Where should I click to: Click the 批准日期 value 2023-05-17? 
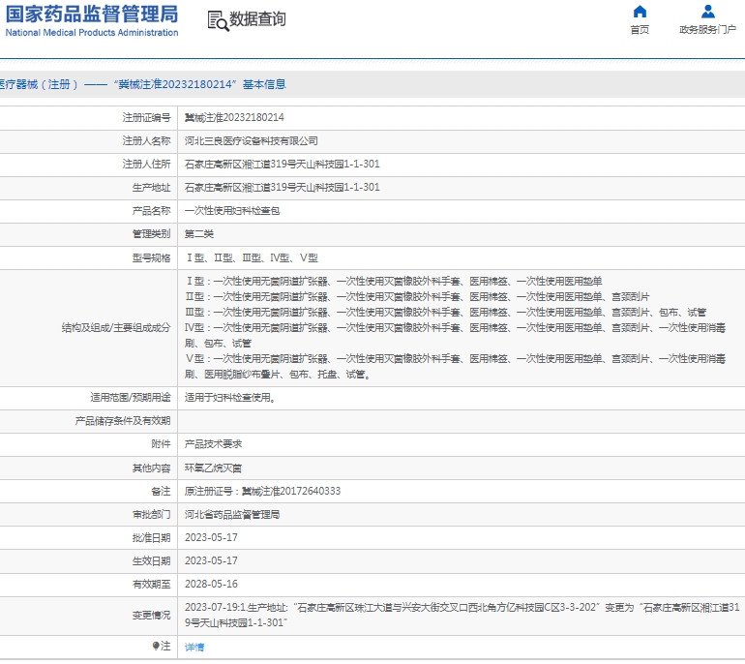coord(211,537)
